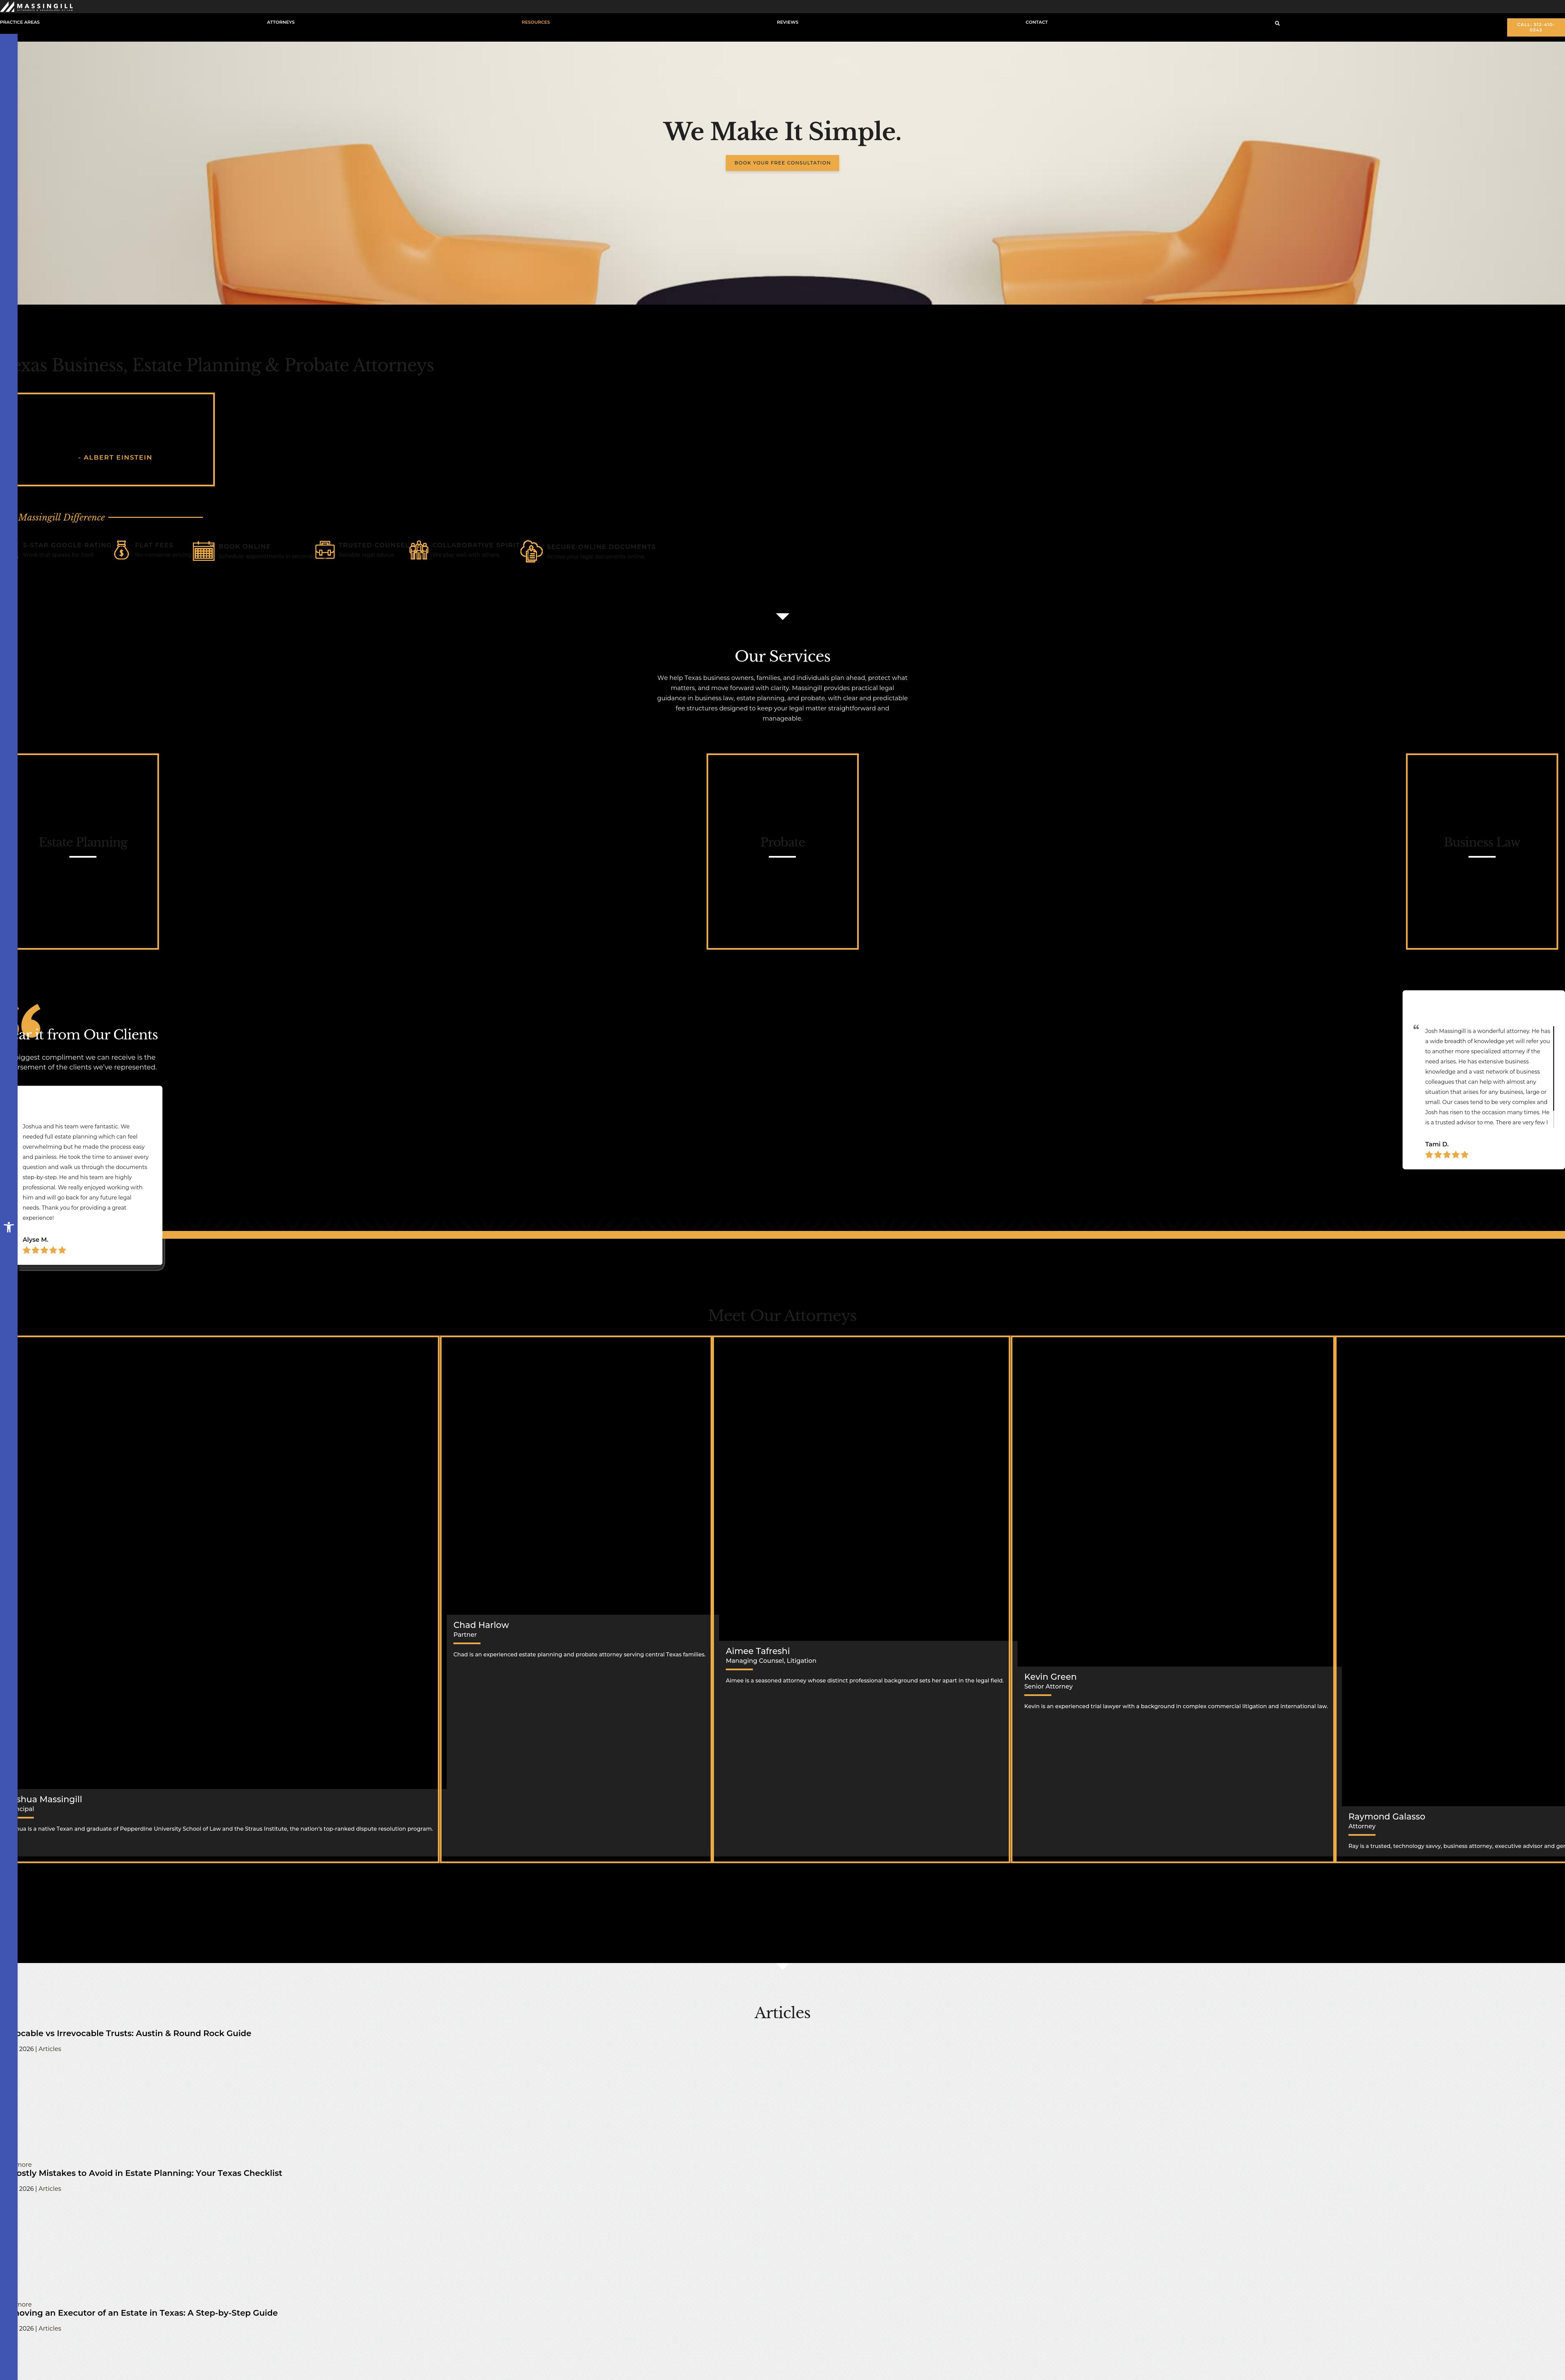Click the Flat Fees heading text

(x=154, y=545)
